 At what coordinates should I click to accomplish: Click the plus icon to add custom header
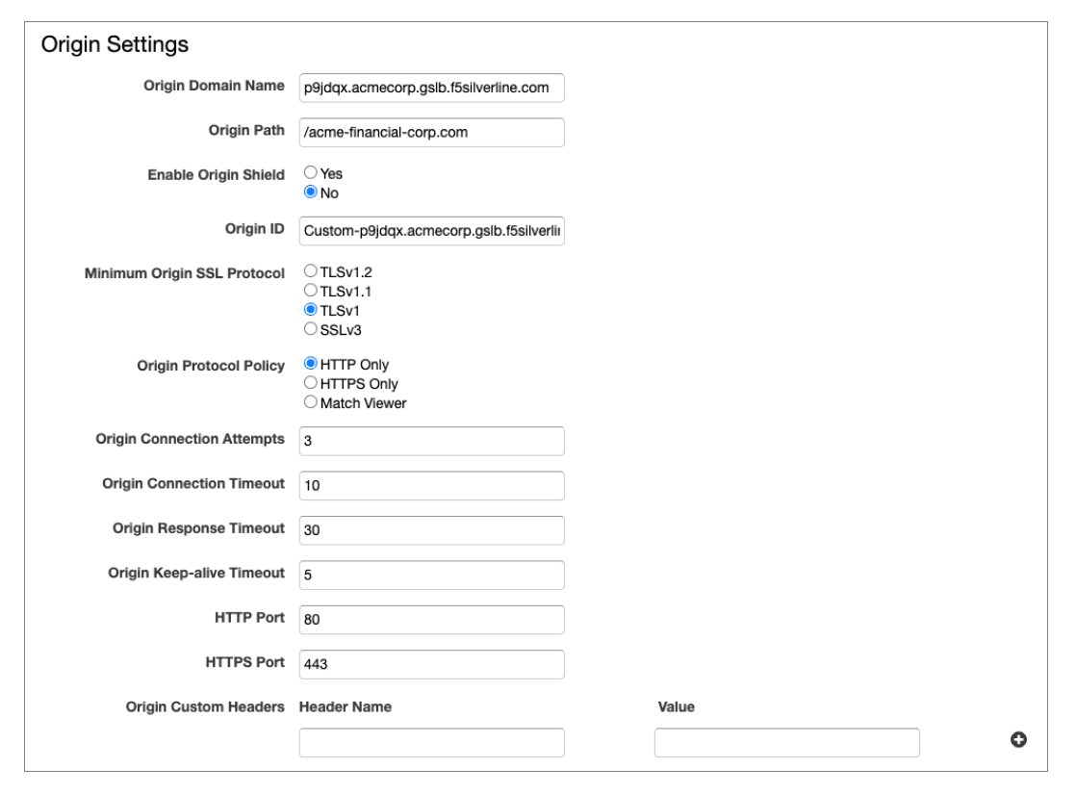[1019, 739]
